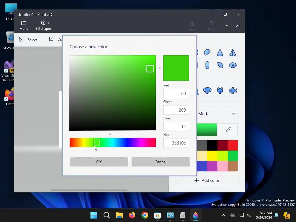Open the clock showing 7:17 AM

(264, 215)
